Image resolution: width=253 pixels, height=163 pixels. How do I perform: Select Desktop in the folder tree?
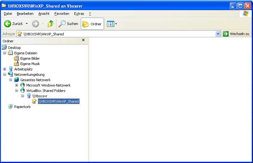tap(14, 48)
